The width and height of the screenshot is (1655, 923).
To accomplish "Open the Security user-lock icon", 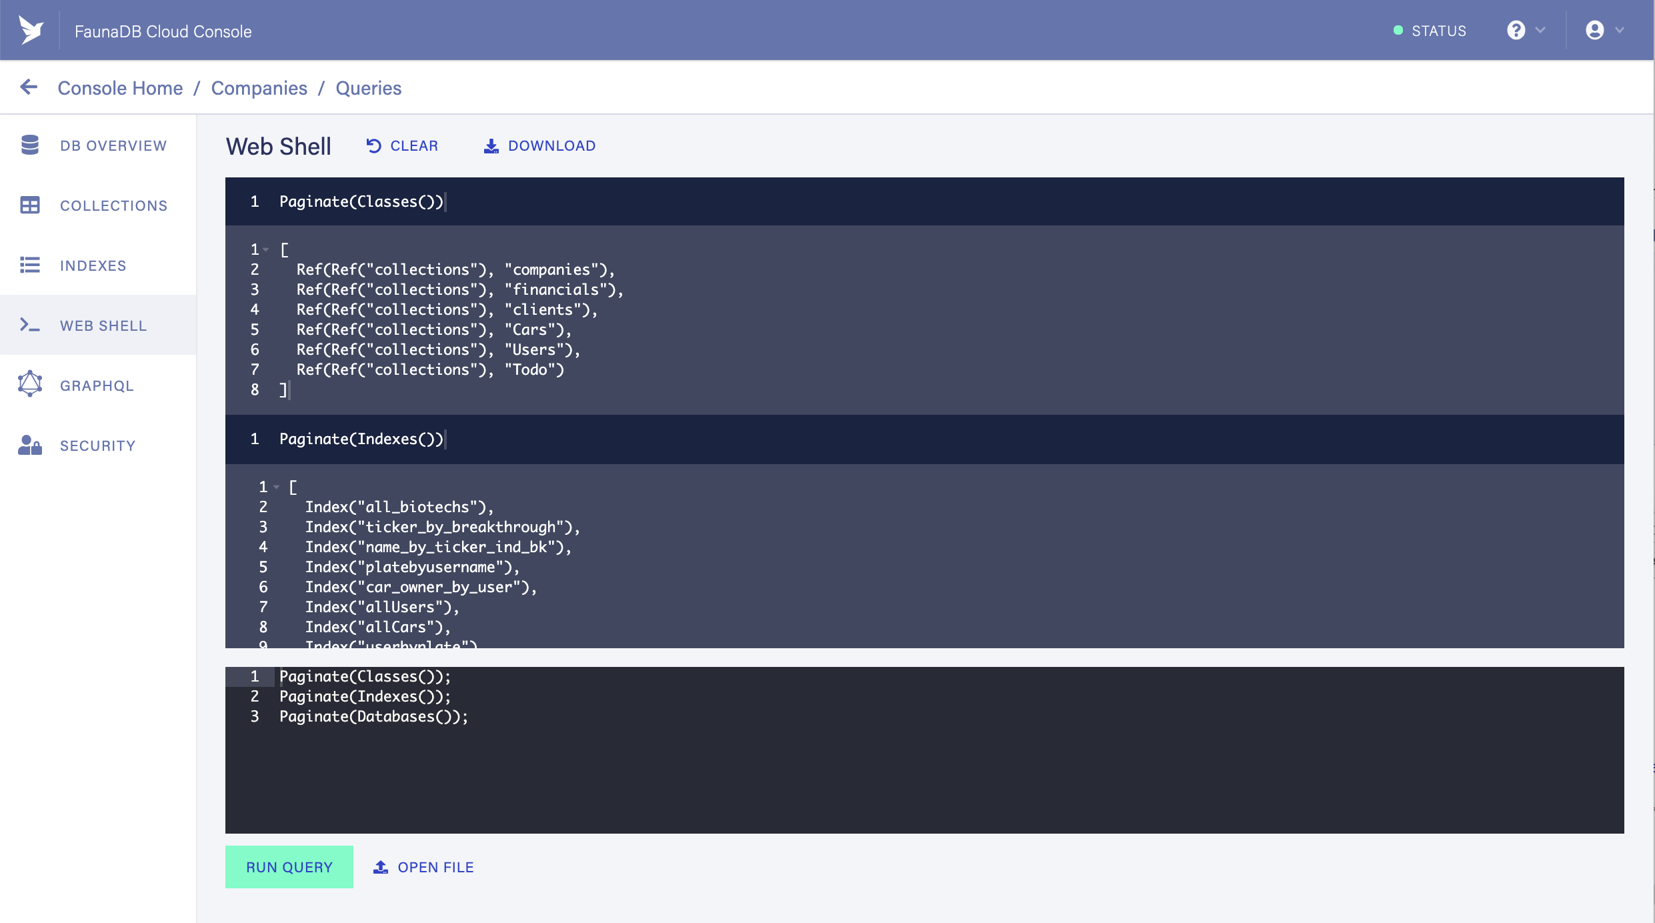I will [30, 445].
